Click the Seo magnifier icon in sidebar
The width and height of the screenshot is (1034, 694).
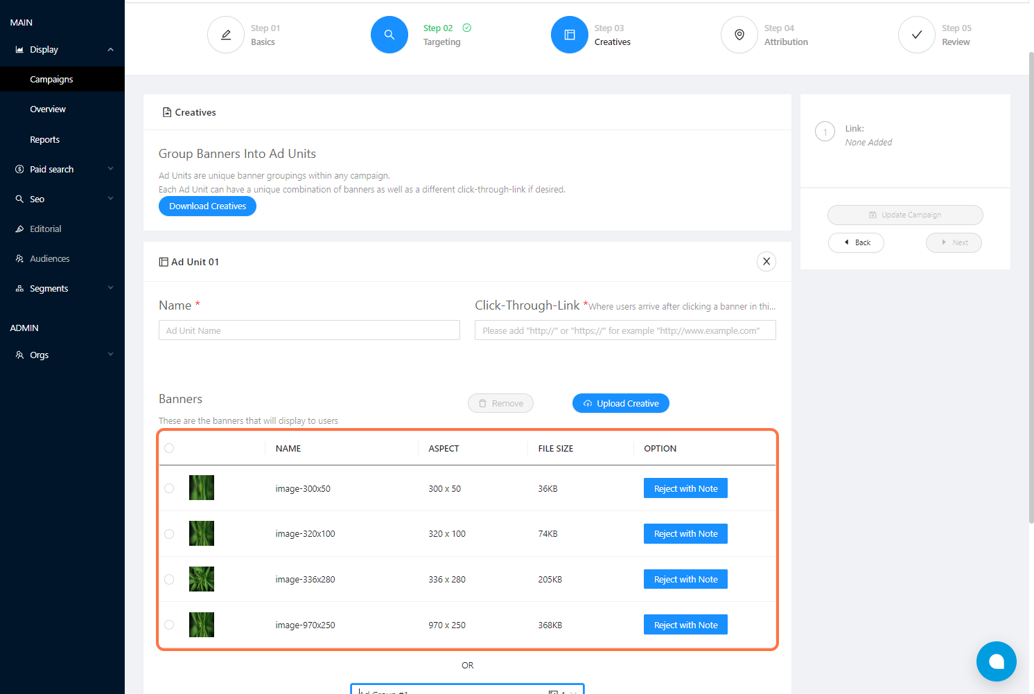(x=19, y=199)
